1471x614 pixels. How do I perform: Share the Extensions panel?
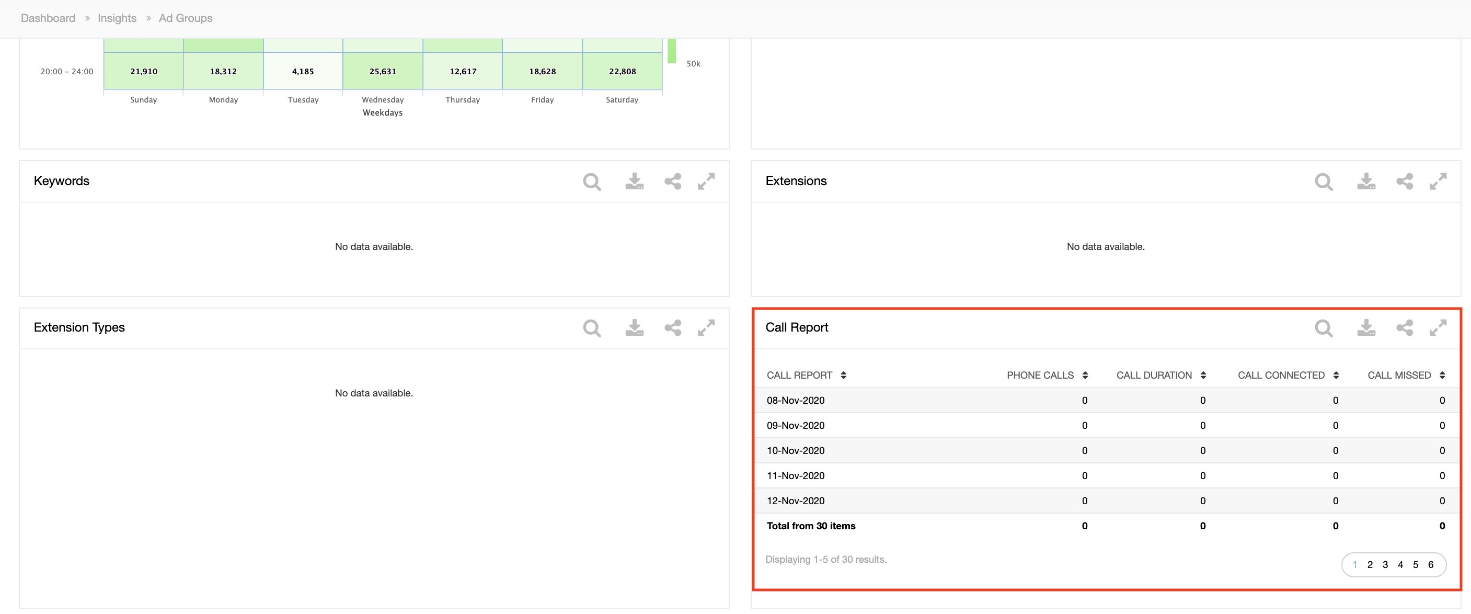click(1404, 181)
